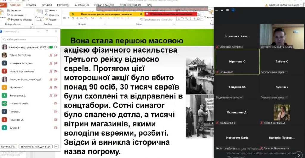Switch Zoom video panel to grid view
This screenshot has width=305, height=158.
(x=233, y=10)
